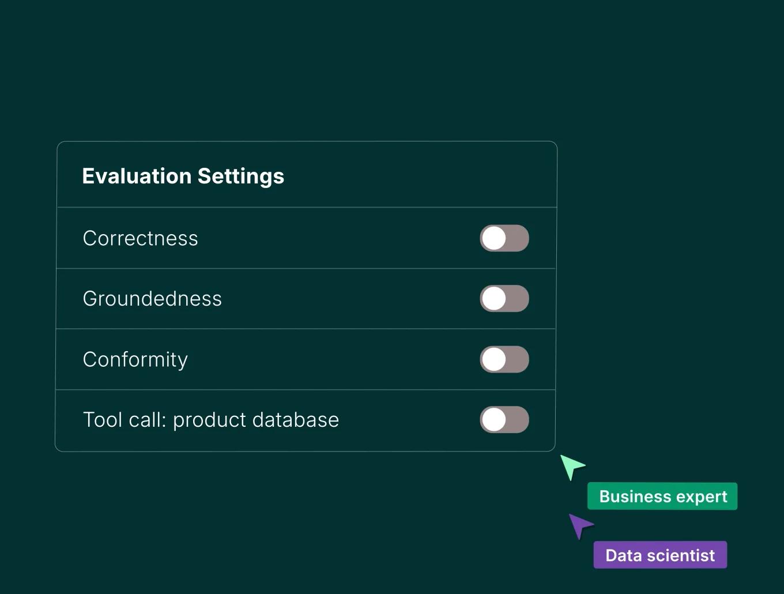
Task: Select the Tool call: product database label
Action: (211, 420)
